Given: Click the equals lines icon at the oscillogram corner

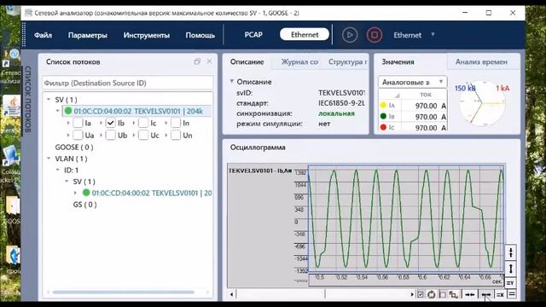Looking at the screenshot, I should pos(512,294).
